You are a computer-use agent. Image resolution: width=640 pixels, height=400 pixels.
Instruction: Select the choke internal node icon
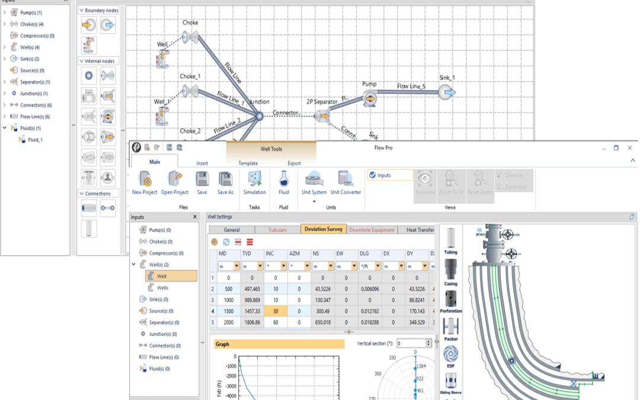(108, 75)
